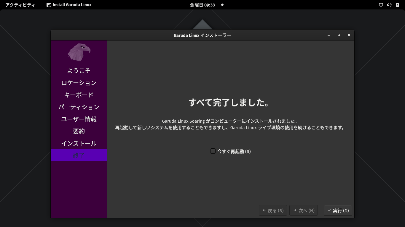Open the アクティビティ overview
Image resolution: width=405 pixels, height=227 pixels.
(20, 5)
